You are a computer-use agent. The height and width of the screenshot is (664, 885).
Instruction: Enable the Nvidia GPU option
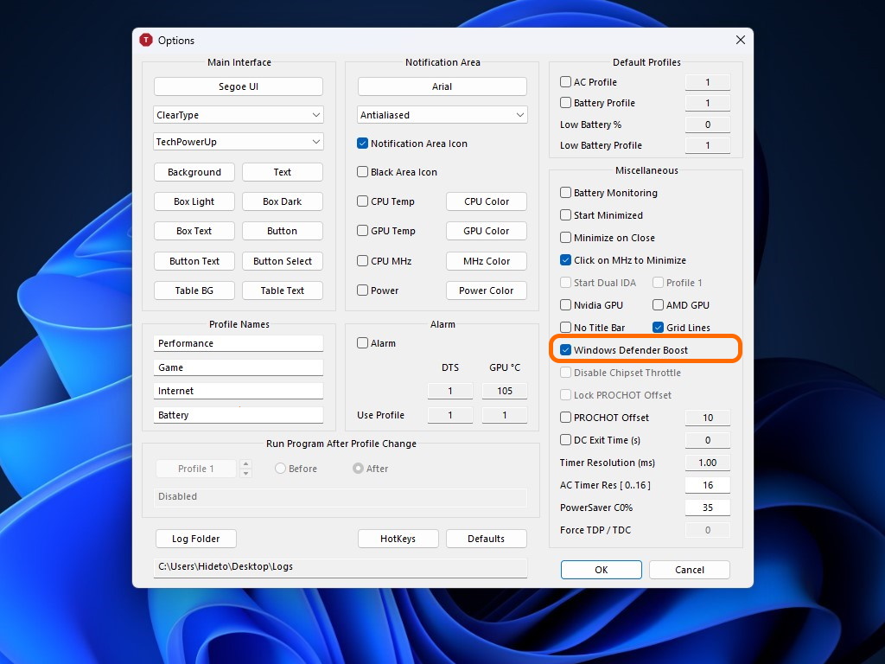(x=565, y=305)
